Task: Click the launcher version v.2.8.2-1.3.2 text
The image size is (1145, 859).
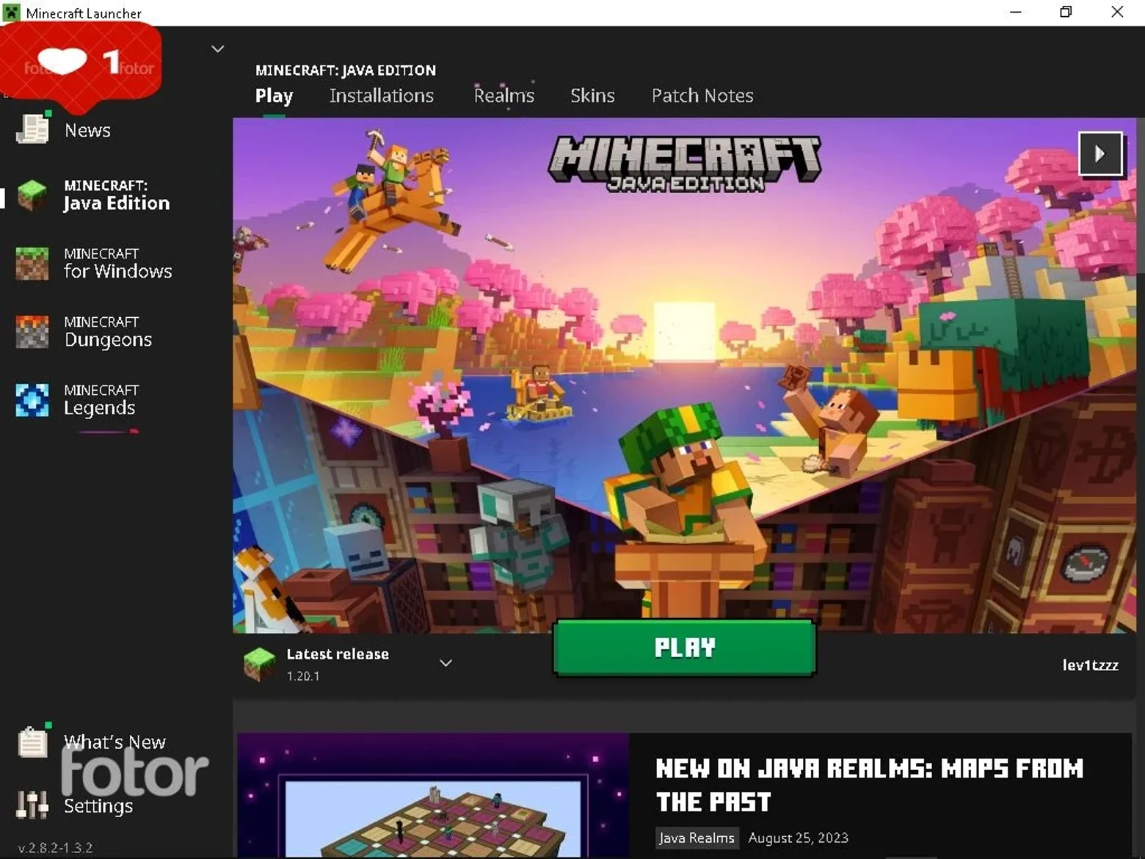Action: [56, 848]
